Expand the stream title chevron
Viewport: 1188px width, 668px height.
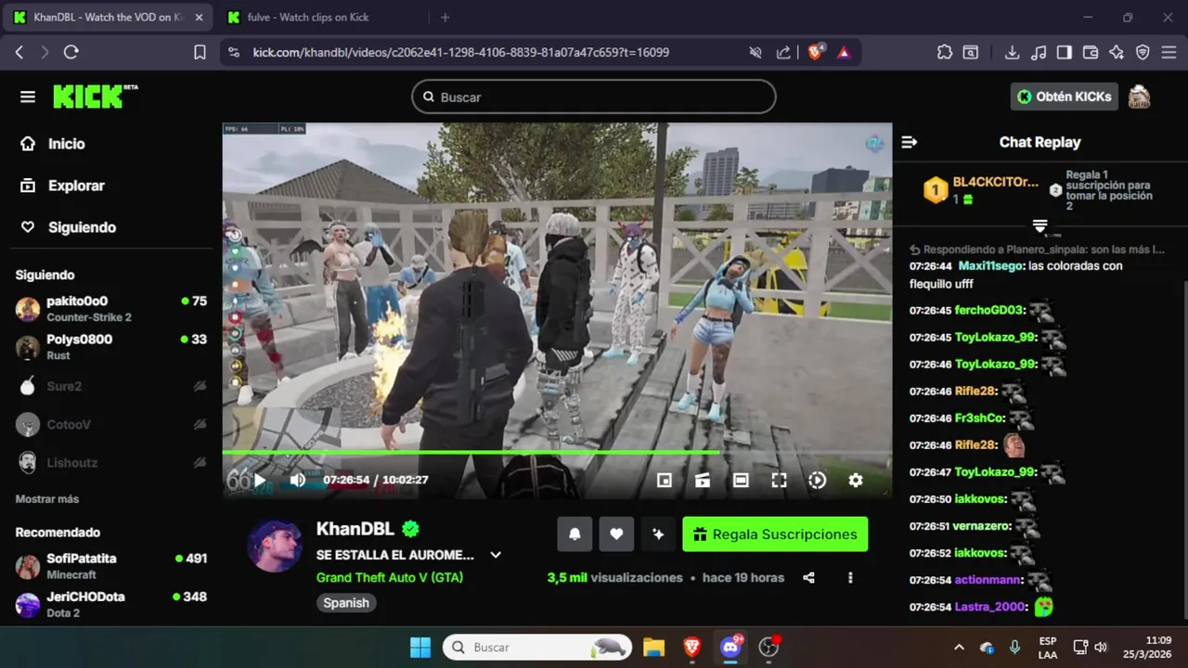(496, 555)
